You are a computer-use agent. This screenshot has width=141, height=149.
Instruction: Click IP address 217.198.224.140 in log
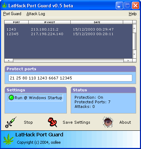tap(47, 34)
